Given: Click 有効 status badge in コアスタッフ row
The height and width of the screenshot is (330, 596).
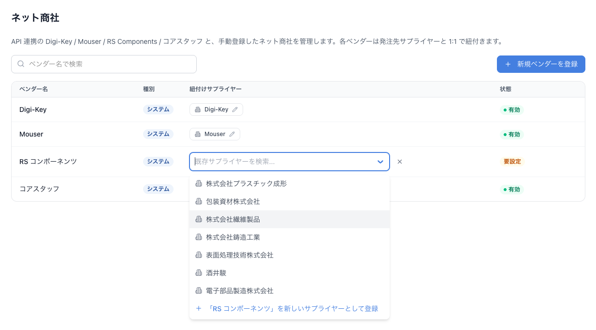Looking at the screenshot, I should click(512, 190).
